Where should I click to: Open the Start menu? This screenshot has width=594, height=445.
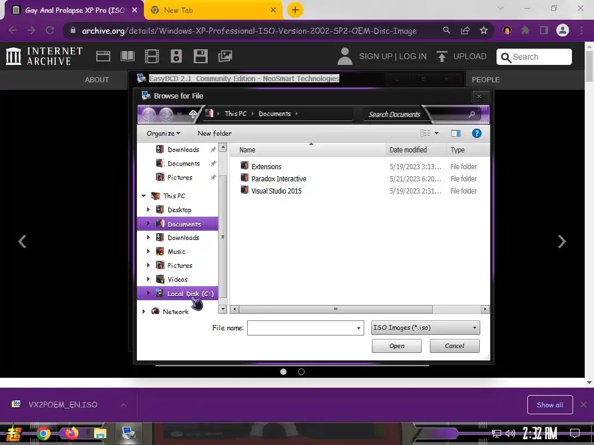tap(14, 433)
